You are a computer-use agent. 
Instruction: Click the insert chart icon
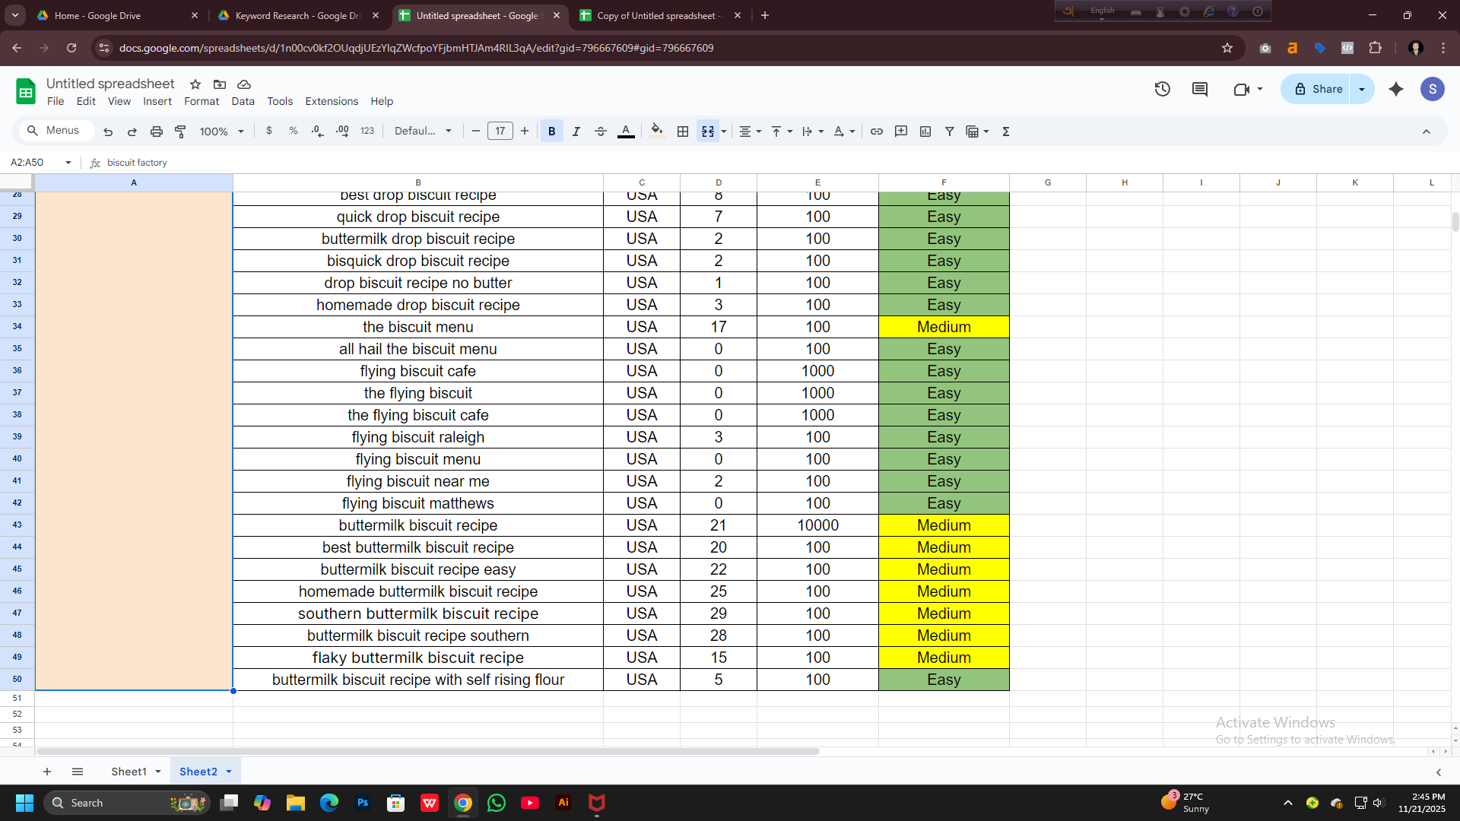point(925,132)
